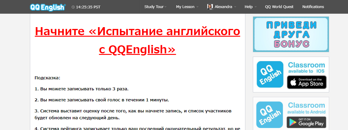Expand the My Lesson dropdown arrow

[197, 7]
